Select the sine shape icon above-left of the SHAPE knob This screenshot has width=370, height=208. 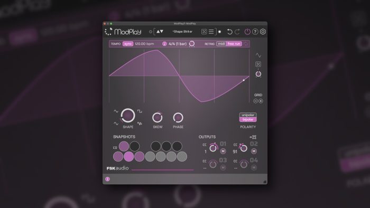point(116,111)
